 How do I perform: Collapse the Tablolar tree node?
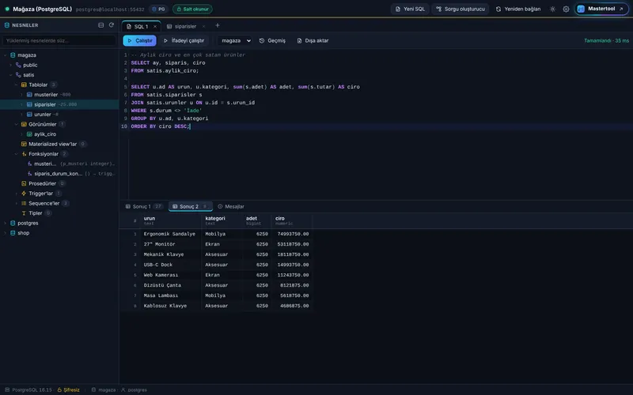tap(16, 85)
